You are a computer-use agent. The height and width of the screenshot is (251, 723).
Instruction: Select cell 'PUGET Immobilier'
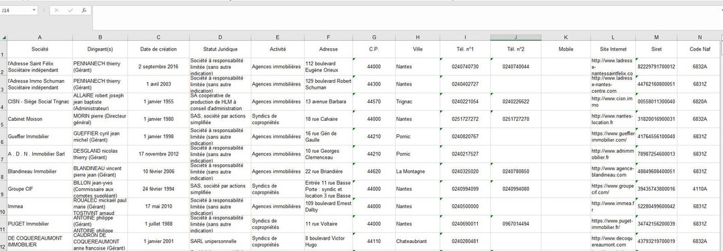click(39, 224)
